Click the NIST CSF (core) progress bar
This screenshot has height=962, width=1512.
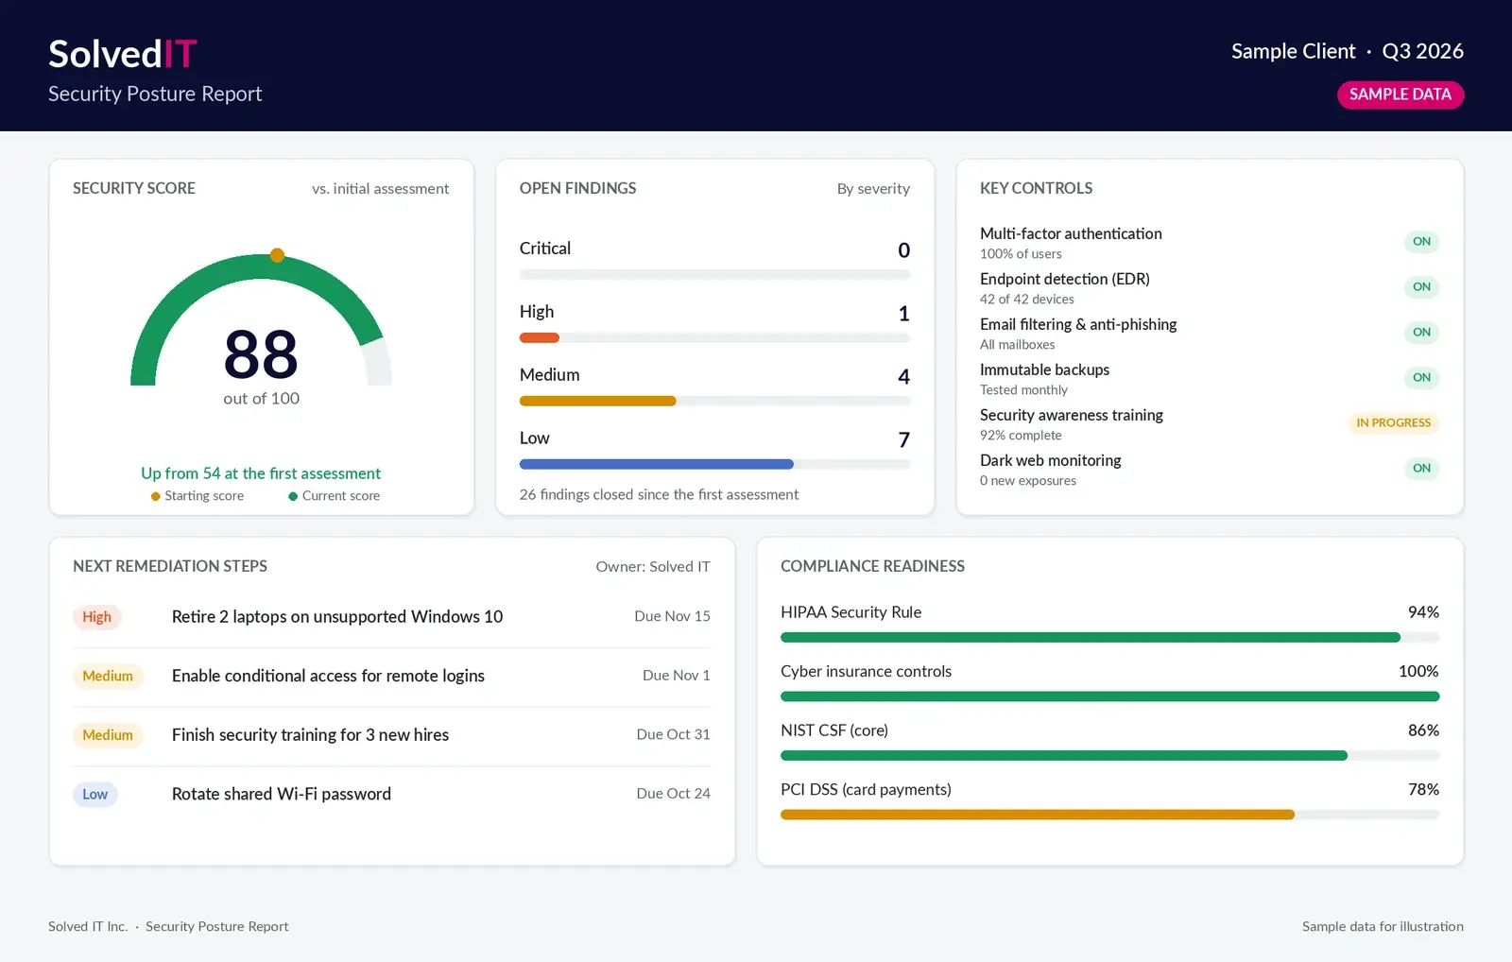click(1109, 756)
